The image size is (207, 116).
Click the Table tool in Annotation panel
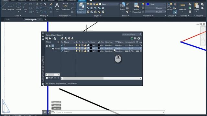click(x=72, y=12)
